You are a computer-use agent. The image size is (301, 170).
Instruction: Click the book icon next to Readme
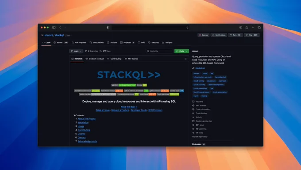click(193, 102)
